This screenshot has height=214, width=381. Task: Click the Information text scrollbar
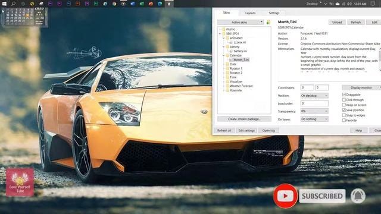380,59
